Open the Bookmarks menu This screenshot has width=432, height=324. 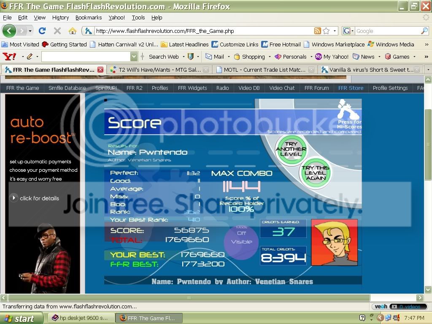(89, 18)
